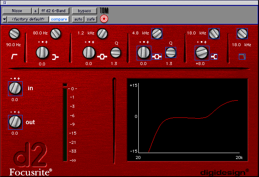This screenshot has width=259, height=177.
Task: Click the 90.0 Hz high-pass frequency knob
Action: click(14, 34)
